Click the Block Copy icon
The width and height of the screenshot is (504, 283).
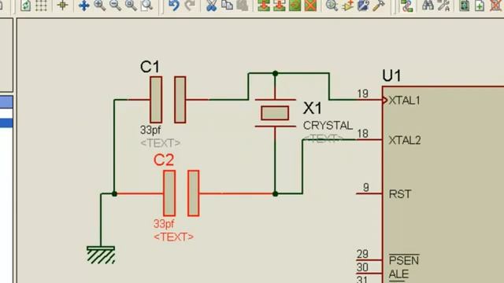pos(264,6)
